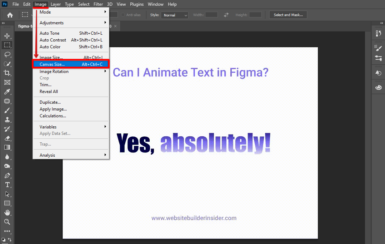
Task: Expand the Variables submenu
Action: [x=71, y=127]
